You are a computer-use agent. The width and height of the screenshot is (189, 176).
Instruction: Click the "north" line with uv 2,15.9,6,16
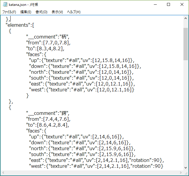82,149
